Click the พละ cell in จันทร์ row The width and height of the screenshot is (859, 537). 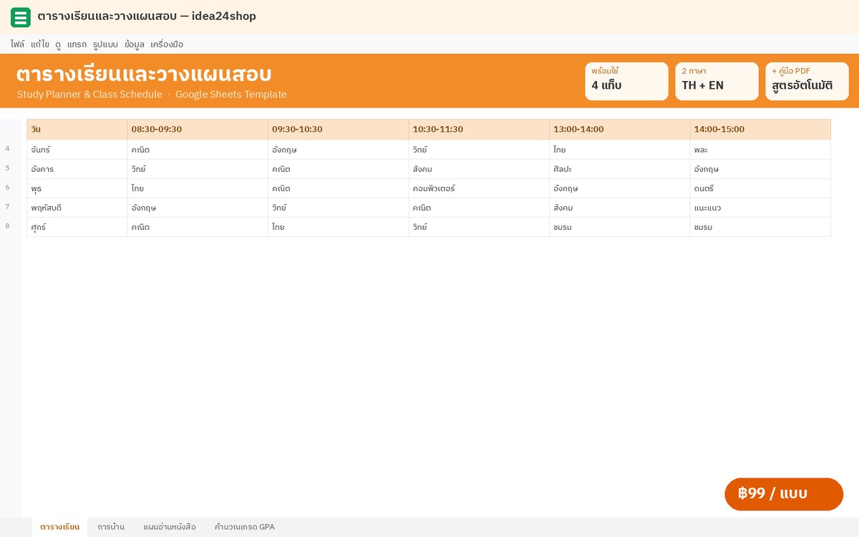tap(760, 150)
